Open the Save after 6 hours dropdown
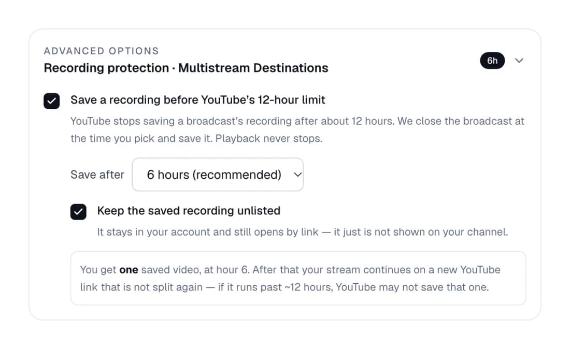Screen dimensions: 570x349 coord(218,174)
